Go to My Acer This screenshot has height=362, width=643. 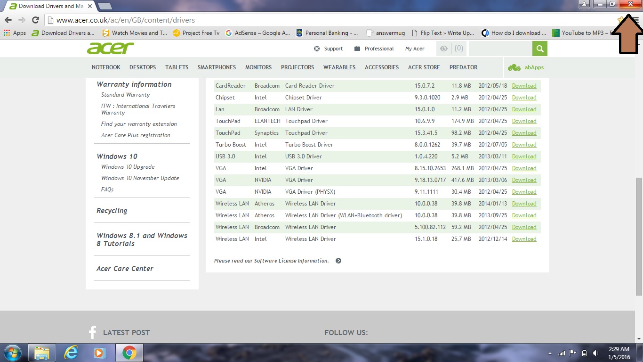pyautogui.click(x=415, y=49)
